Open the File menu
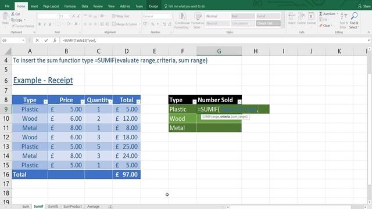Viewport: 372px width, 209px height. pos(8,6)
